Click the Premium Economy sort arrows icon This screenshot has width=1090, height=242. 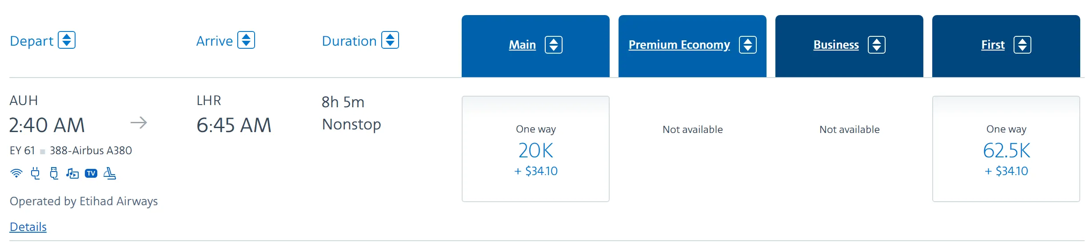point(748,45)
